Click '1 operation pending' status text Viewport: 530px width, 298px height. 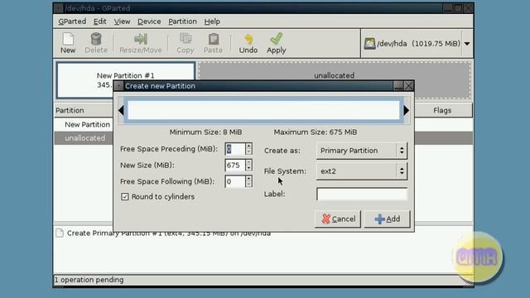point(89,280)
